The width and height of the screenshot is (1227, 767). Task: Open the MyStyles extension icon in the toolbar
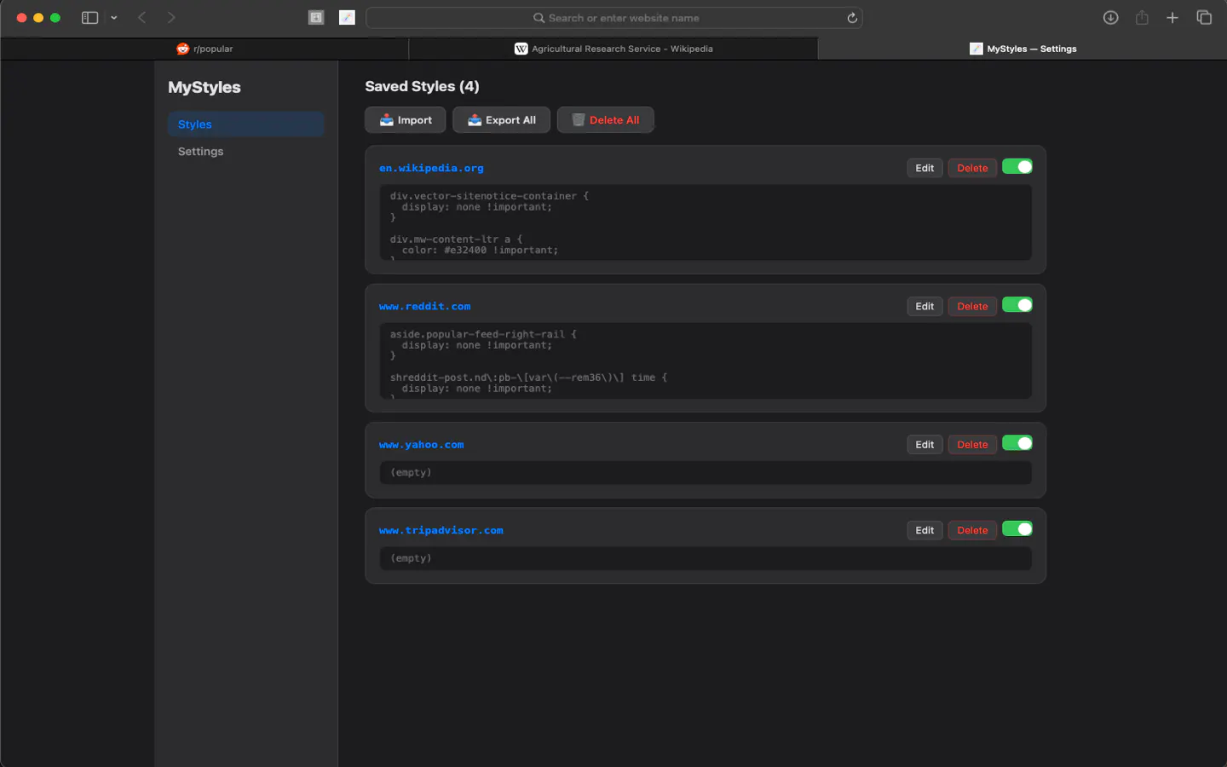tap(347, 18)
